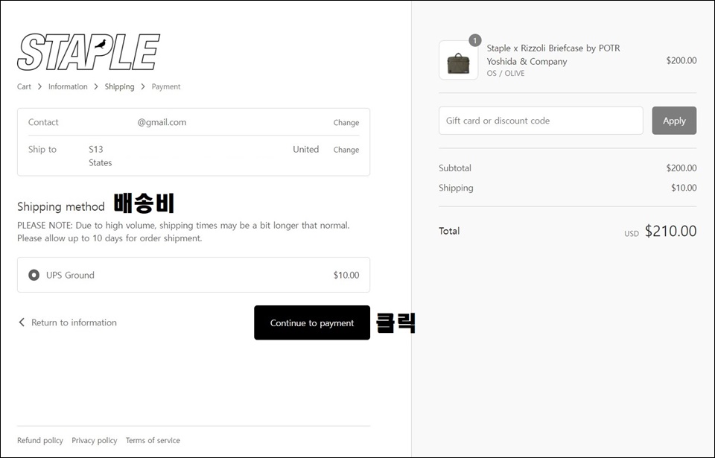This screenshot has height=458, width=715.
Task: Change the Ship to address
Action: point(346,150)
